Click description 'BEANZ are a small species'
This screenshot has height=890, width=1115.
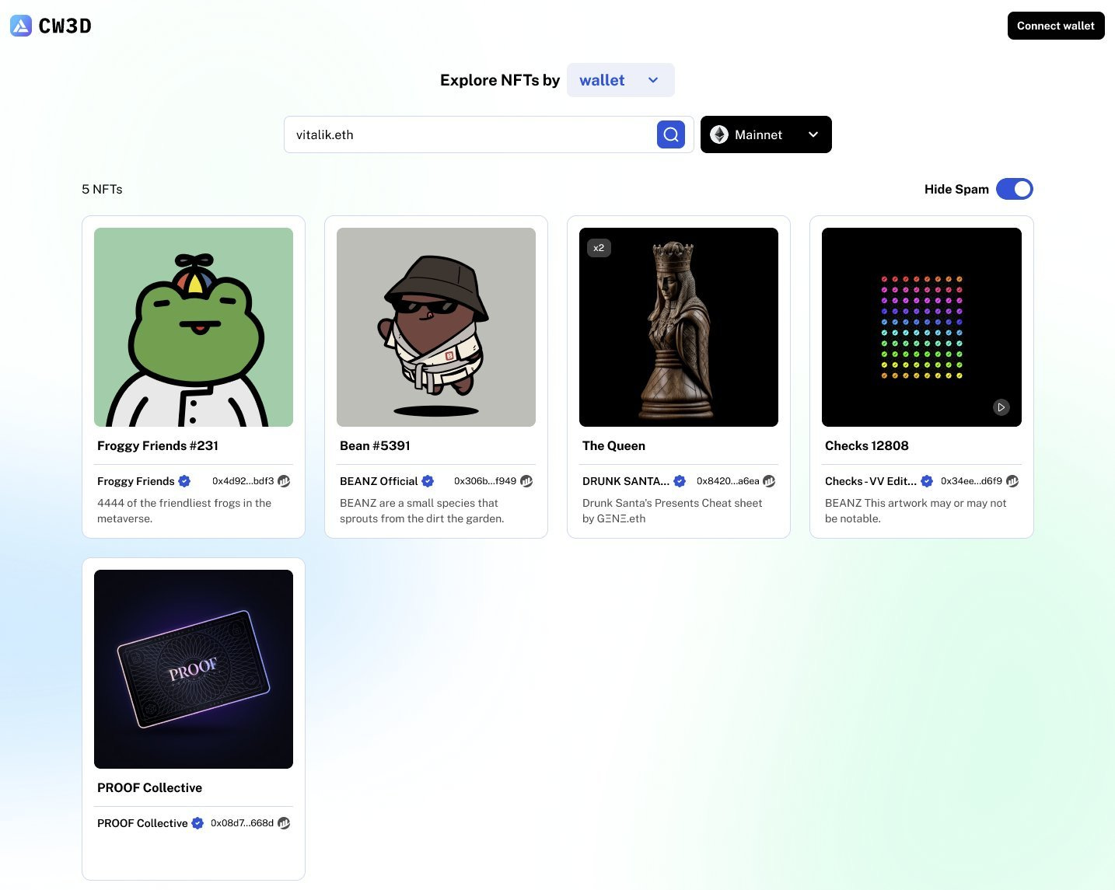click(422, 511)
